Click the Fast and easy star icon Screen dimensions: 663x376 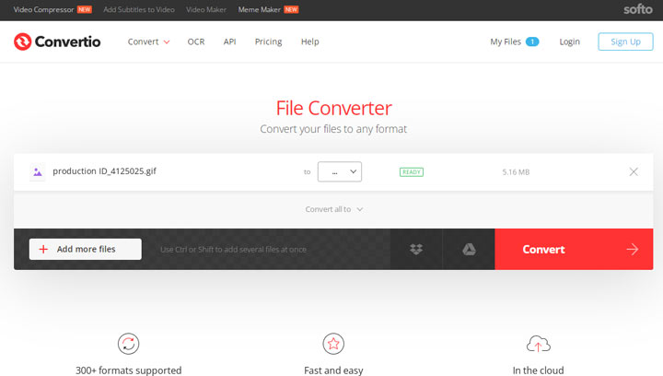pos(333,344)
